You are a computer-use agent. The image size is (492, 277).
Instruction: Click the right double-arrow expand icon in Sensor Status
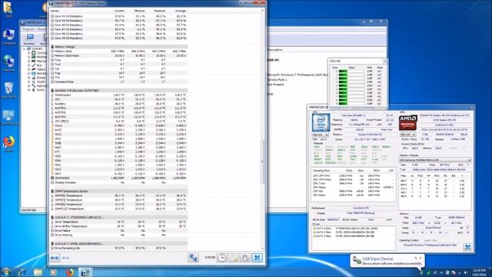click(x=65, y=258)
